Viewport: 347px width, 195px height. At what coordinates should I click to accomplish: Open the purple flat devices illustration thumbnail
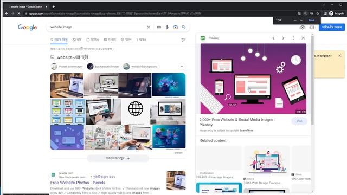(67, 138)
